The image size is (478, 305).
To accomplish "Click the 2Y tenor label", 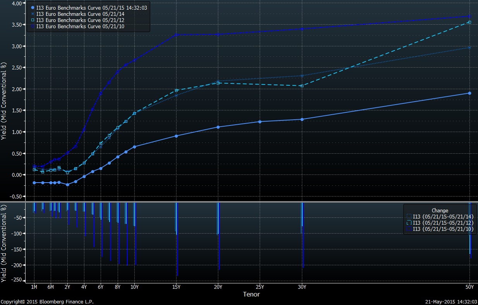I will [x=67, y=287].
